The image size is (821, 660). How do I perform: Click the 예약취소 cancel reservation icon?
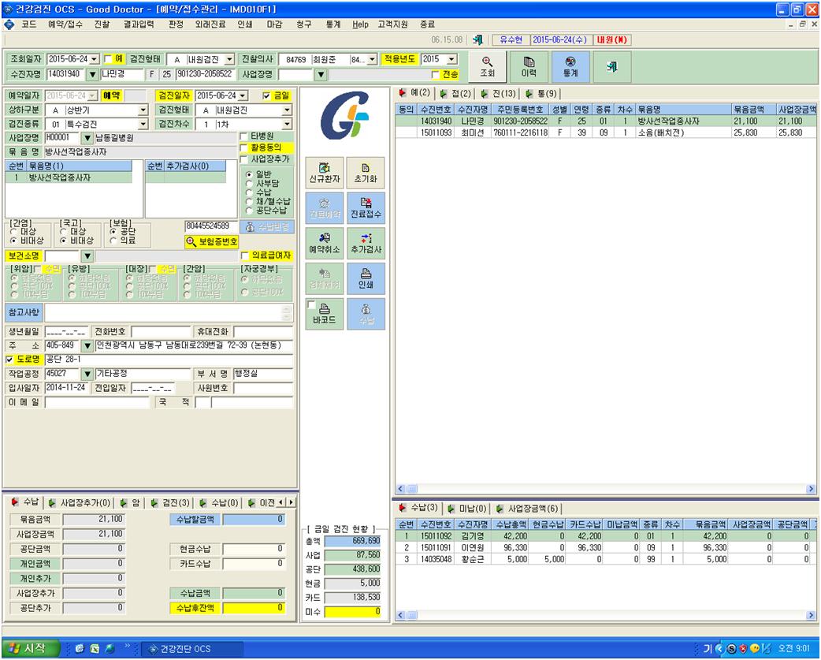pyautogui.click(x=325, y=243)
